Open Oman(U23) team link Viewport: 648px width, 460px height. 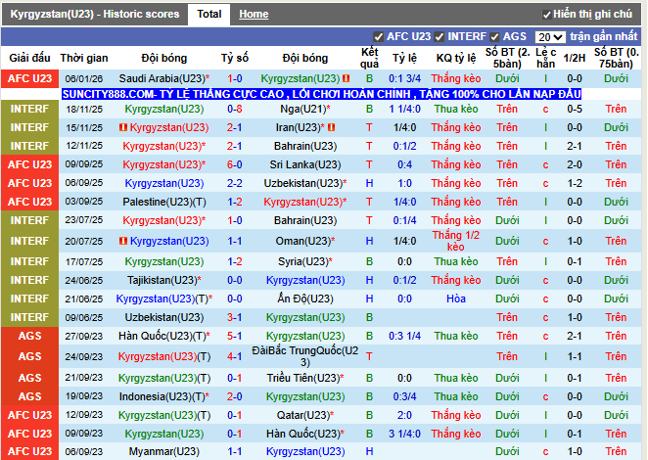click(x=305, y=241)
